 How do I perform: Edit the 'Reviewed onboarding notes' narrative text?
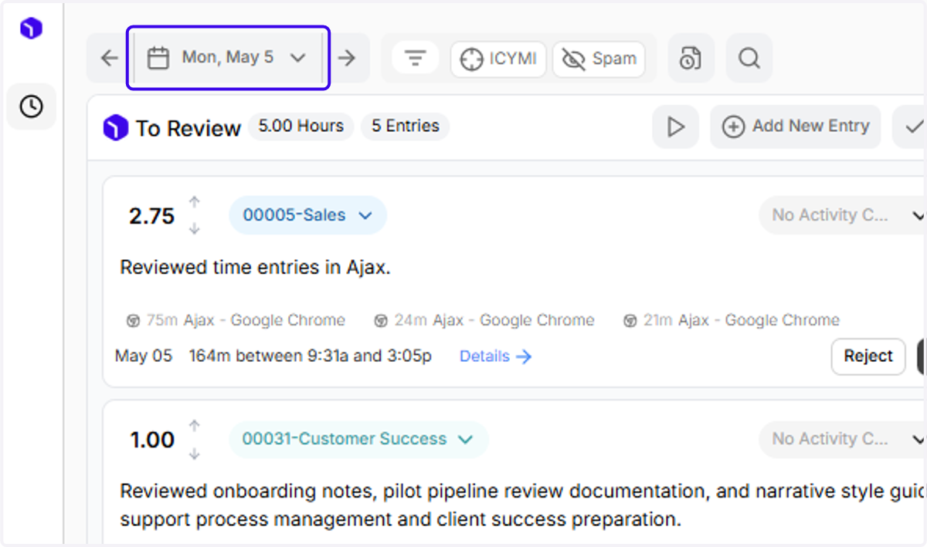click(x=523, y=505)
